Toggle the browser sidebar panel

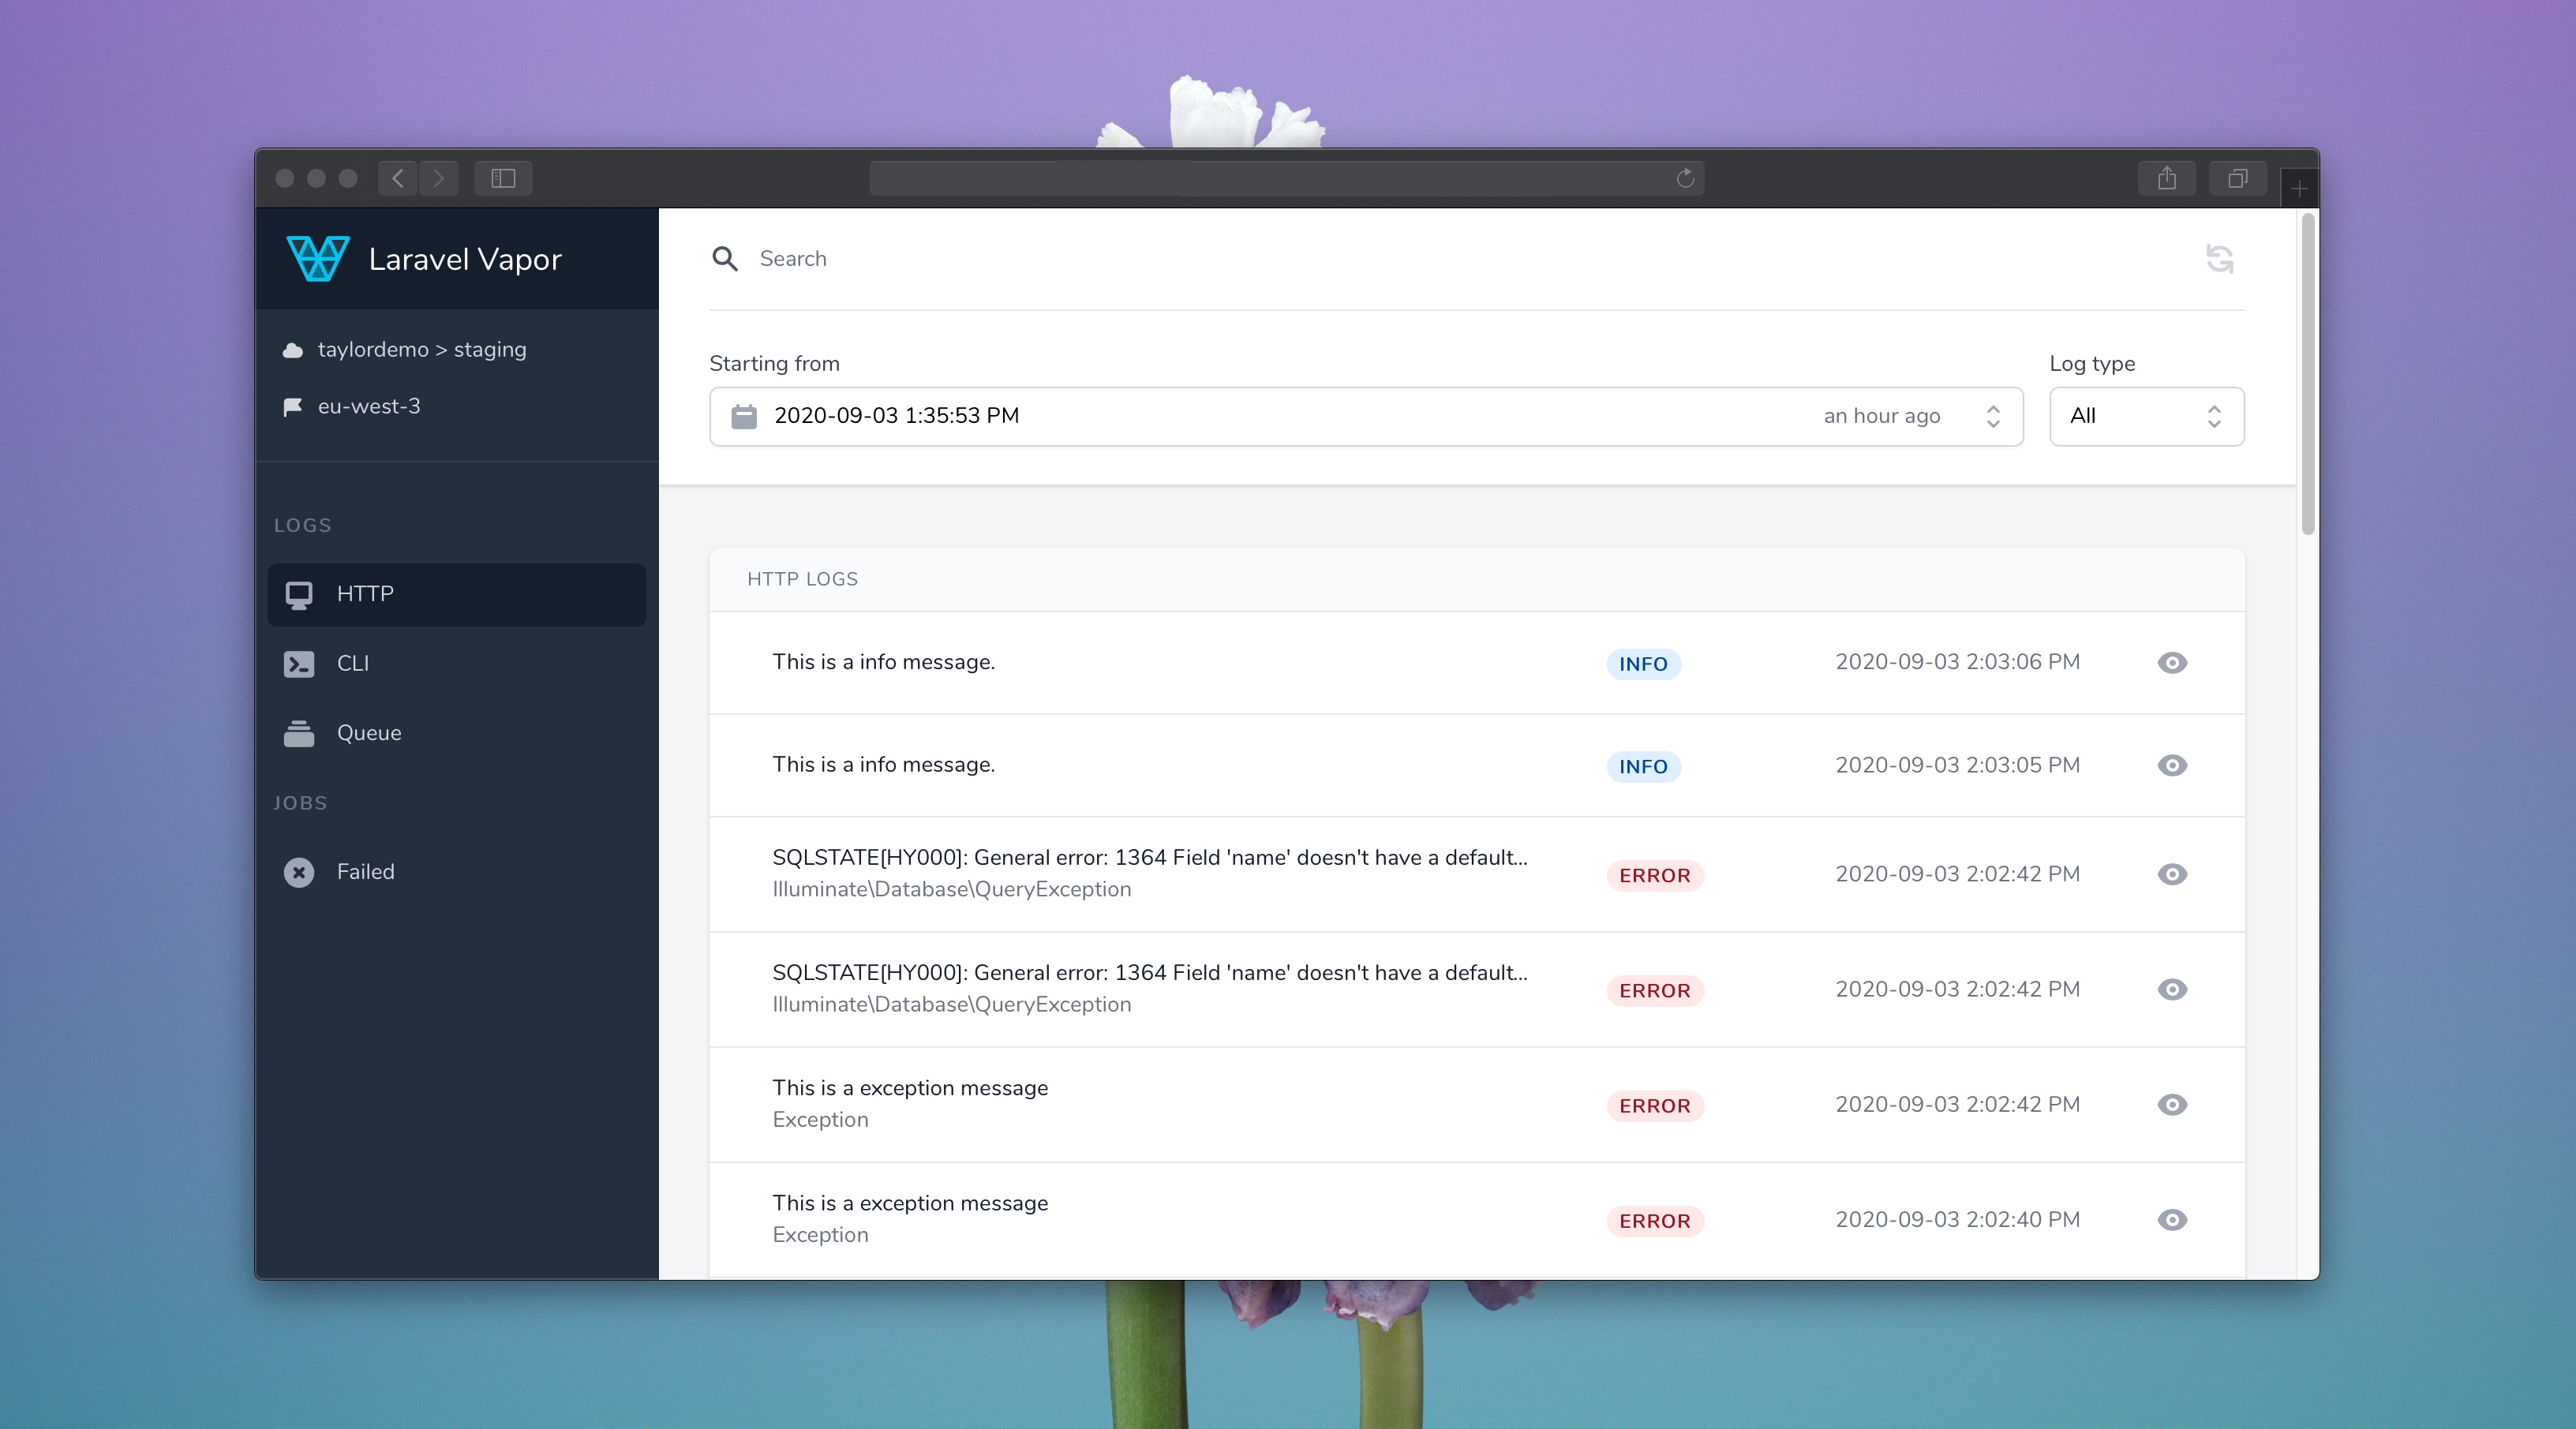(502, 178)
